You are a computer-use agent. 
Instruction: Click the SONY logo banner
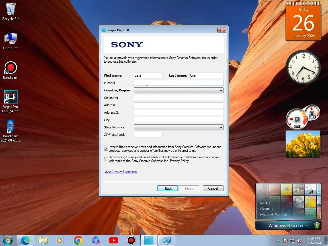tap(164, 44)
